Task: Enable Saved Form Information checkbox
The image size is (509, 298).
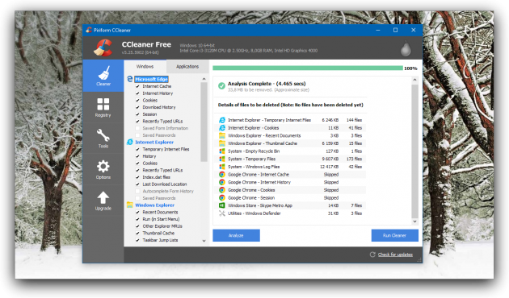Action: [137, 128]
